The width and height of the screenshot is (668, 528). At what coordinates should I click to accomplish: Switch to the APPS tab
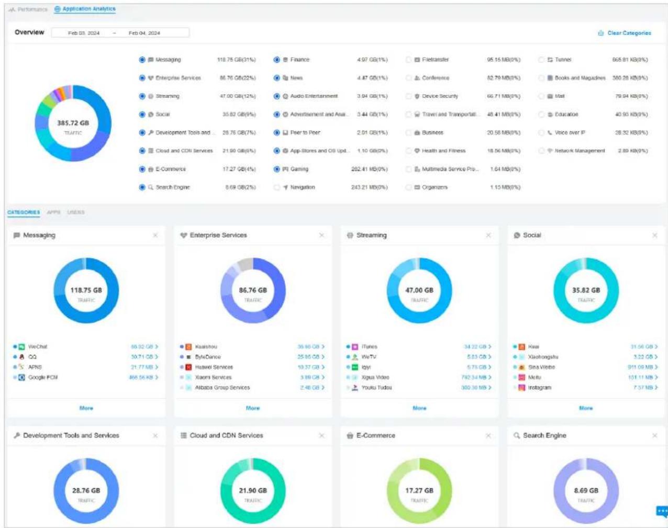pos(53,212)
